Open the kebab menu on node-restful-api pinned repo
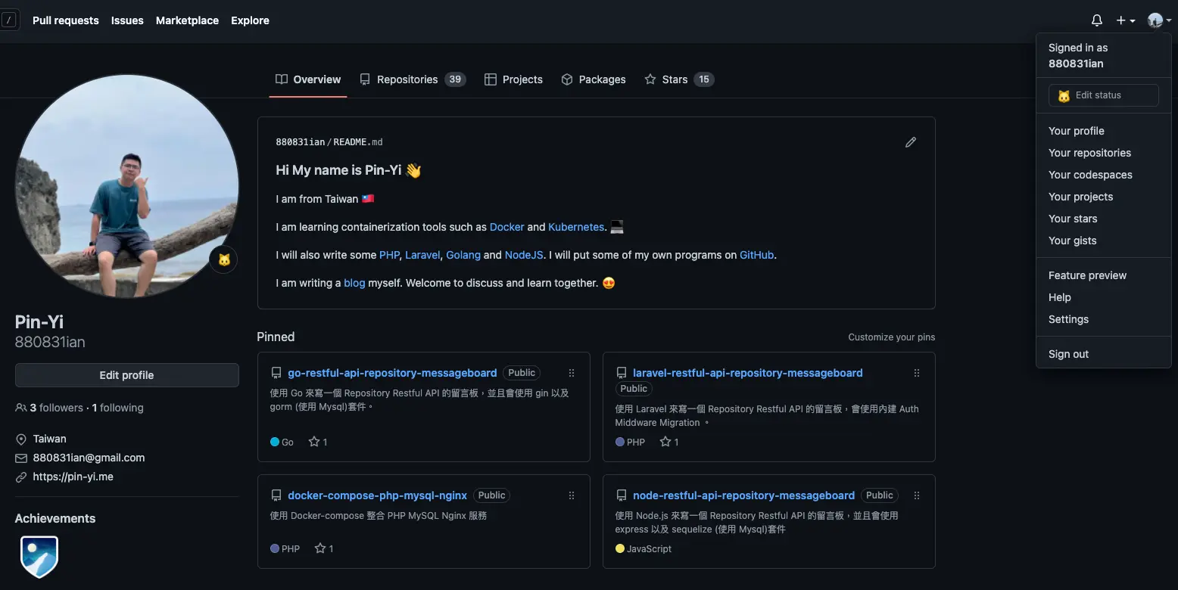1178x590 pixels. coord(916,495)
